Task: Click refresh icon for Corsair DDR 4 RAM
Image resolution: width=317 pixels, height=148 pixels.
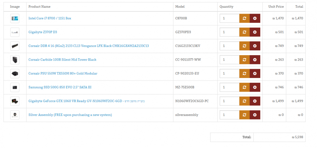Action: pos(244,46)
